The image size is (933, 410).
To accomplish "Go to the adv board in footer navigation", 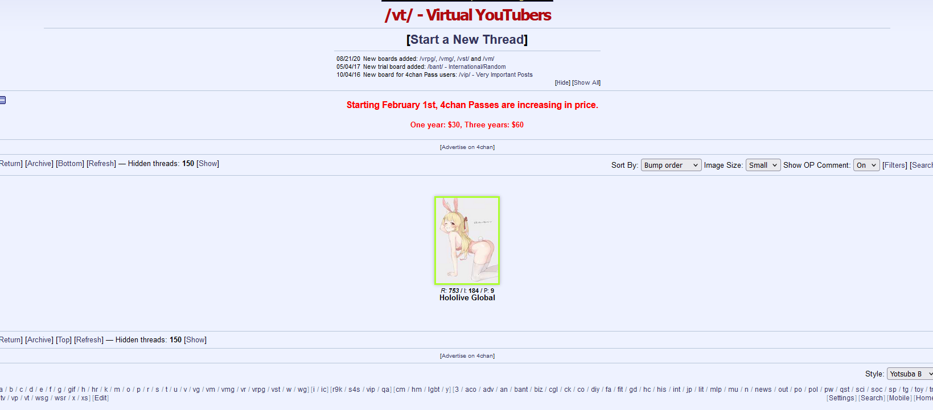I will click(488, 390).
